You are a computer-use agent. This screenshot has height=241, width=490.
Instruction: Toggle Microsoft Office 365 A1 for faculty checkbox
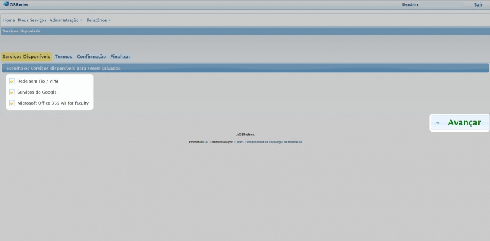pos(12,103)
